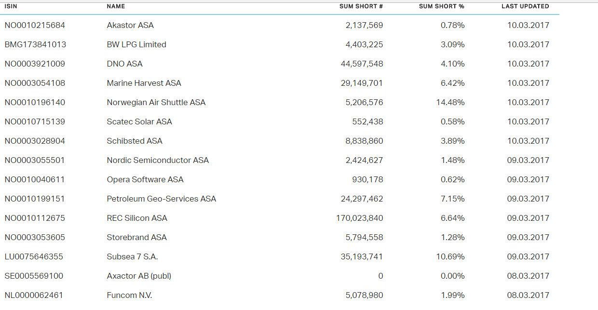
Task: Select the short sum value 35,193,741
Action: coord(362,256)
